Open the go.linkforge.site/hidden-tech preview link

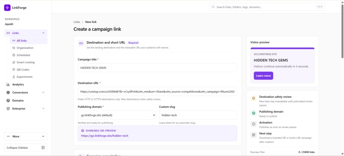pyautogui.click(x=105, y=136)
